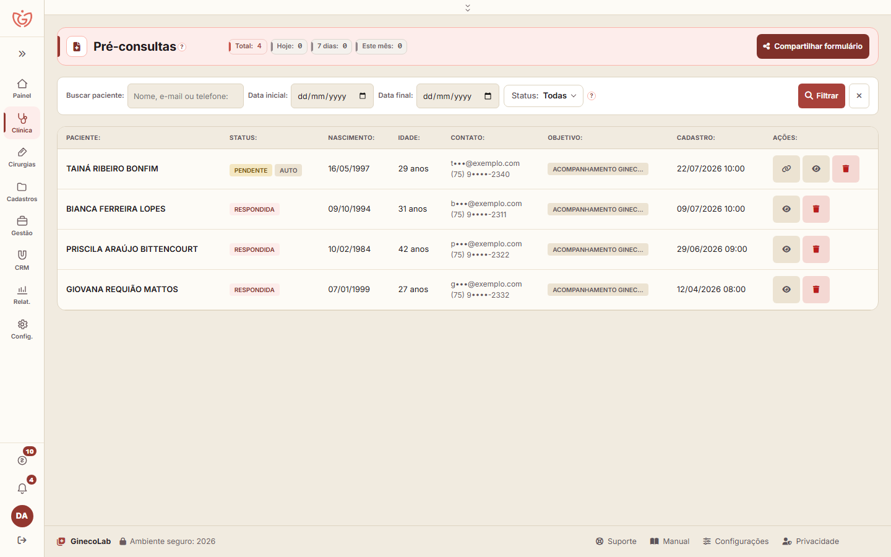Viewport: 891px width, 557px height.
Task: Open Config. gear in sidebar
Action: (22, 329)
